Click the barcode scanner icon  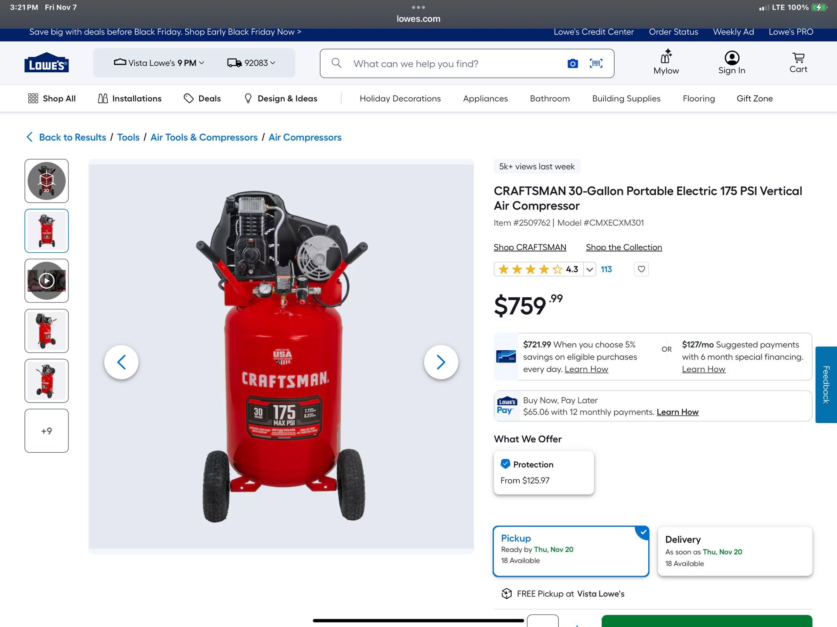click(596, 64)
